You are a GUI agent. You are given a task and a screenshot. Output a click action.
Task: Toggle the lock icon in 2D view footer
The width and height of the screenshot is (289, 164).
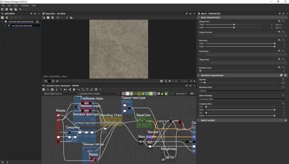tap(194, 81)
